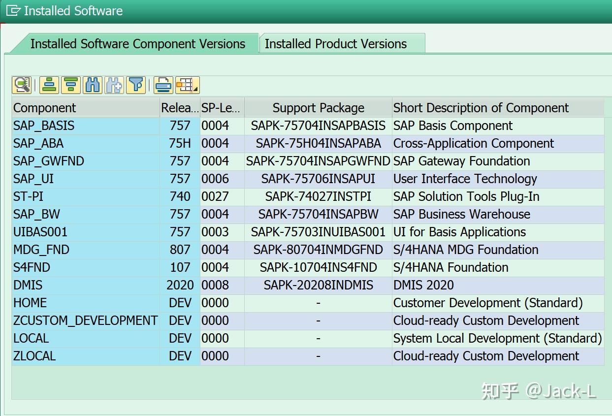Click SAP Gateway Foundation description
Screen dimensions: 612x416
(x=498, y=161)
